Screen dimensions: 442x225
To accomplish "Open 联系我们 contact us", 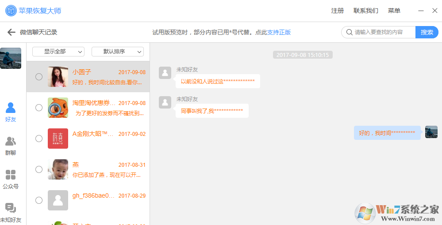I will point(366,11).
